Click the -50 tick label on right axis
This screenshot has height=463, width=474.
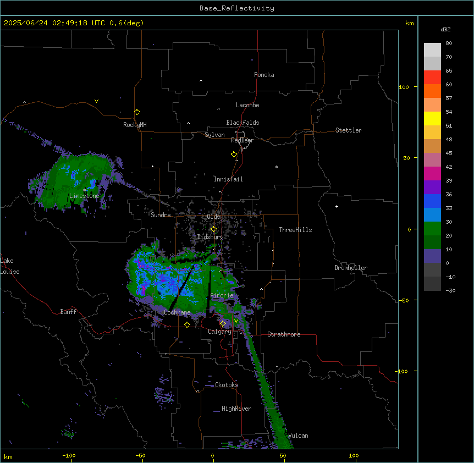coord(404,300)
